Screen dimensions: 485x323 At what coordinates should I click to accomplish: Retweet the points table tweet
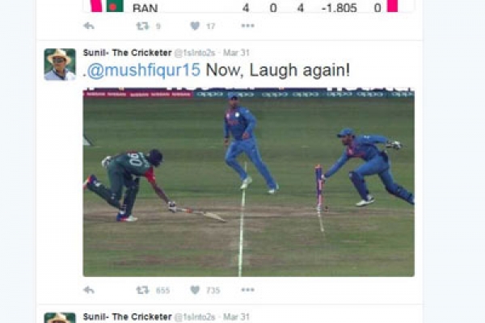142,26
